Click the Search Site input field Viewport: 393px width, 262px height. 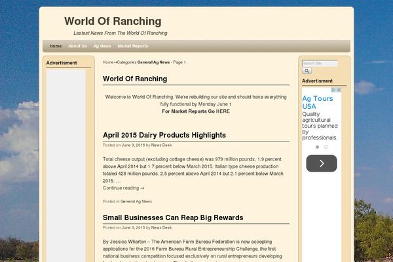(320, 64)
